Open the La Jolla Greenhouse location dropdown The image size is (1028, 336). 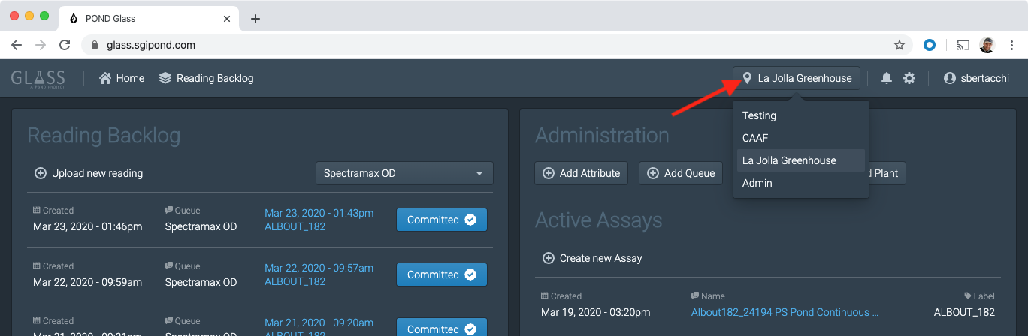(x=797, y=78)
